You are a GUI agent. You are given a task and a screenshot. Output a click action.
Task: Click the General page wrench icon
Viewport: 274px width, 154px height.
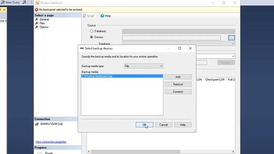[37, 19]
